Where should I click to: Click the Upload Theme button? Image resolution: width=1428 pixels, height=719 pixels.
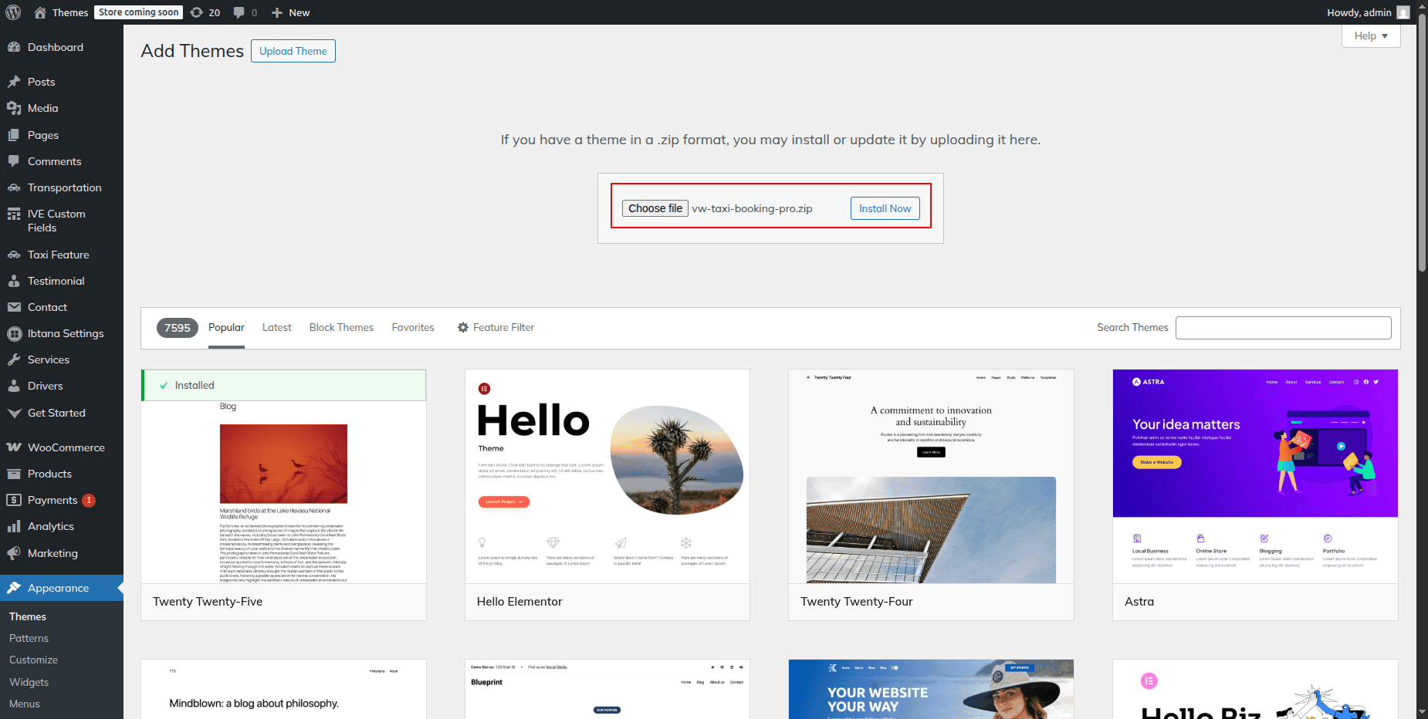pyautogui.click(x=293, y=51)
